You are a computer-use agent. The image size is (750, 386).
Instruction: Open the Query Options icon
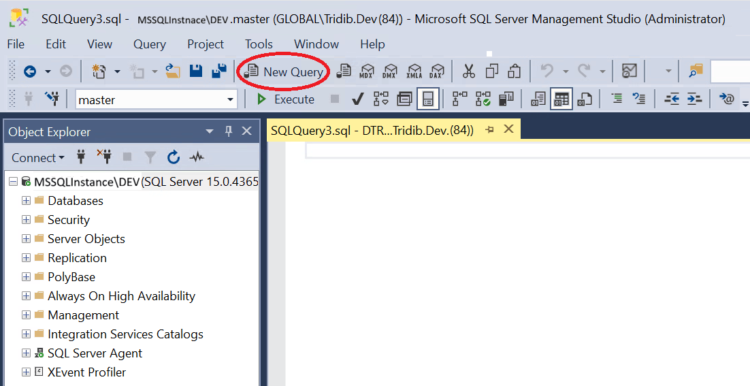(405, 99)
